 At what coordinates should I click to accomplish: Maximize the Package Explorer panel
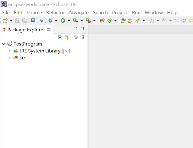(82, 29)
